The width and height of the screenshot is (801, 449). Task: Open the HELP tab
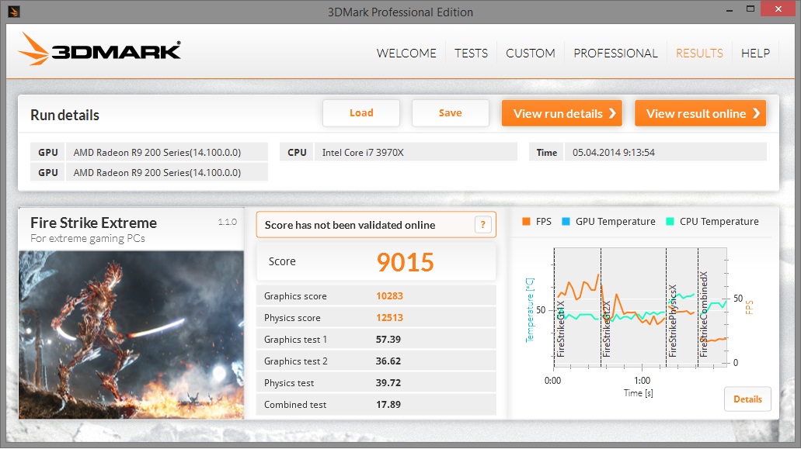click(755, 53)
